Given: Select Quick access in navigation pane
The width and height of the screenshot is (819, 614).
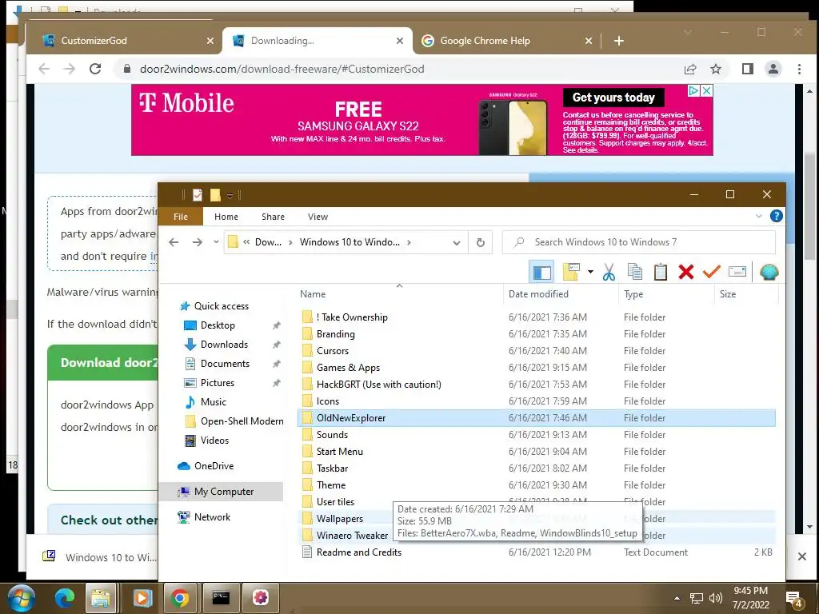Looking at the screenshot, I should coord(221,306).
